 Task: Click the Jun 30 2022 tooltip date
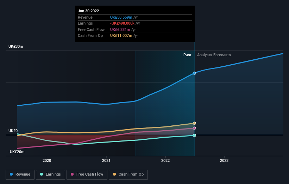pos(88,11)
